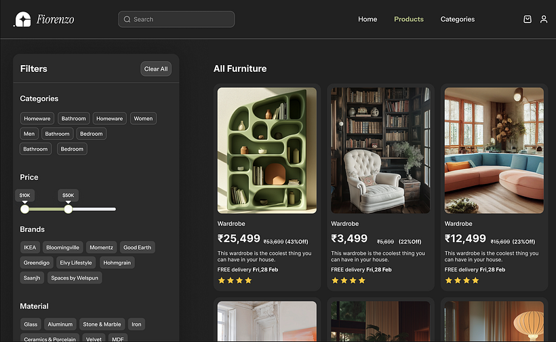The image size is (556, 342).
Task: Click the (22%Off) discount label
Action: click(x=410, y=242)
